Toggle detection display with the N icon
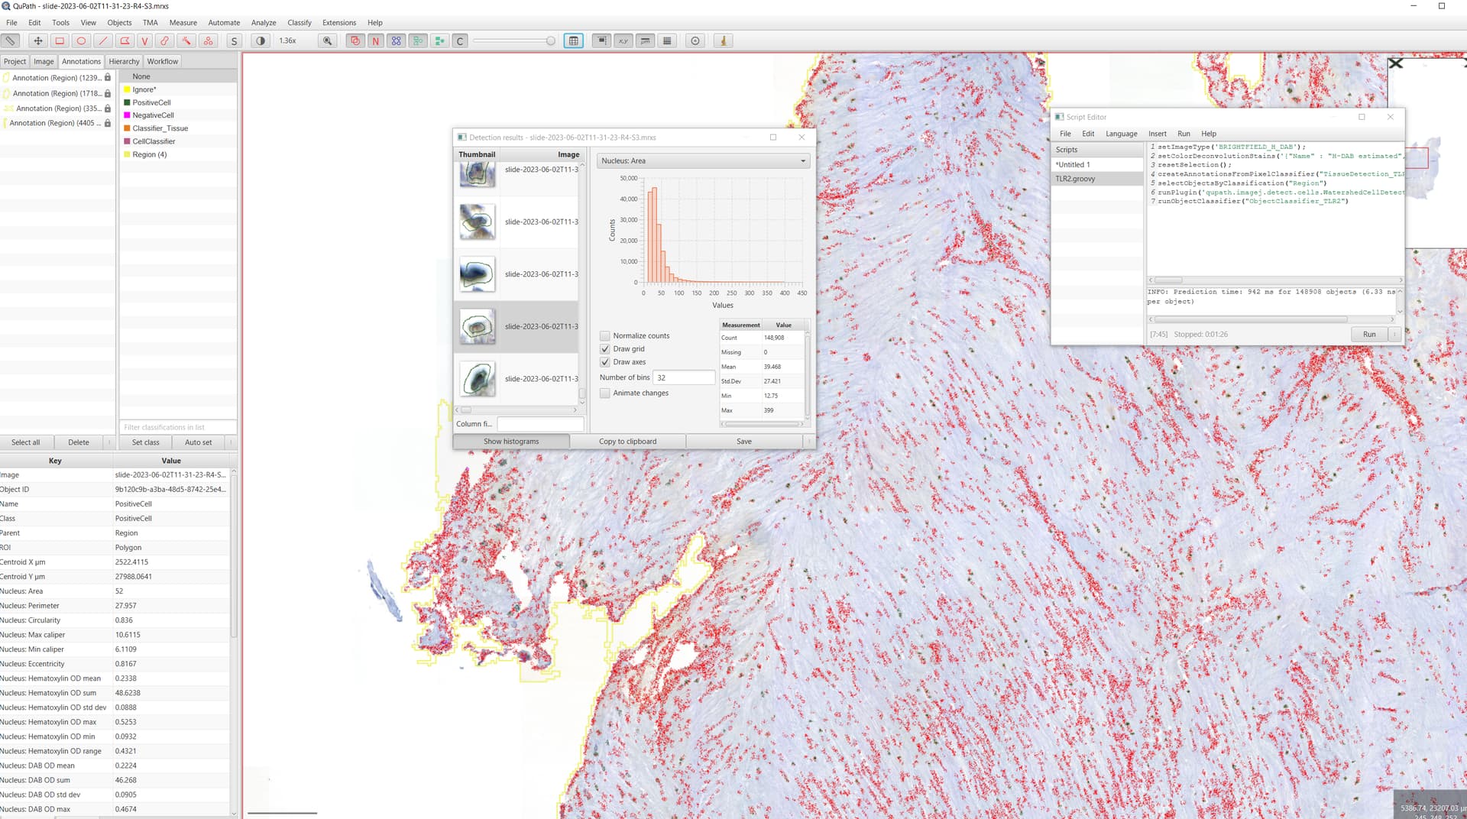Image resolution: width=1467 pixels, height=819 pixels. click(x=374, y=40)
